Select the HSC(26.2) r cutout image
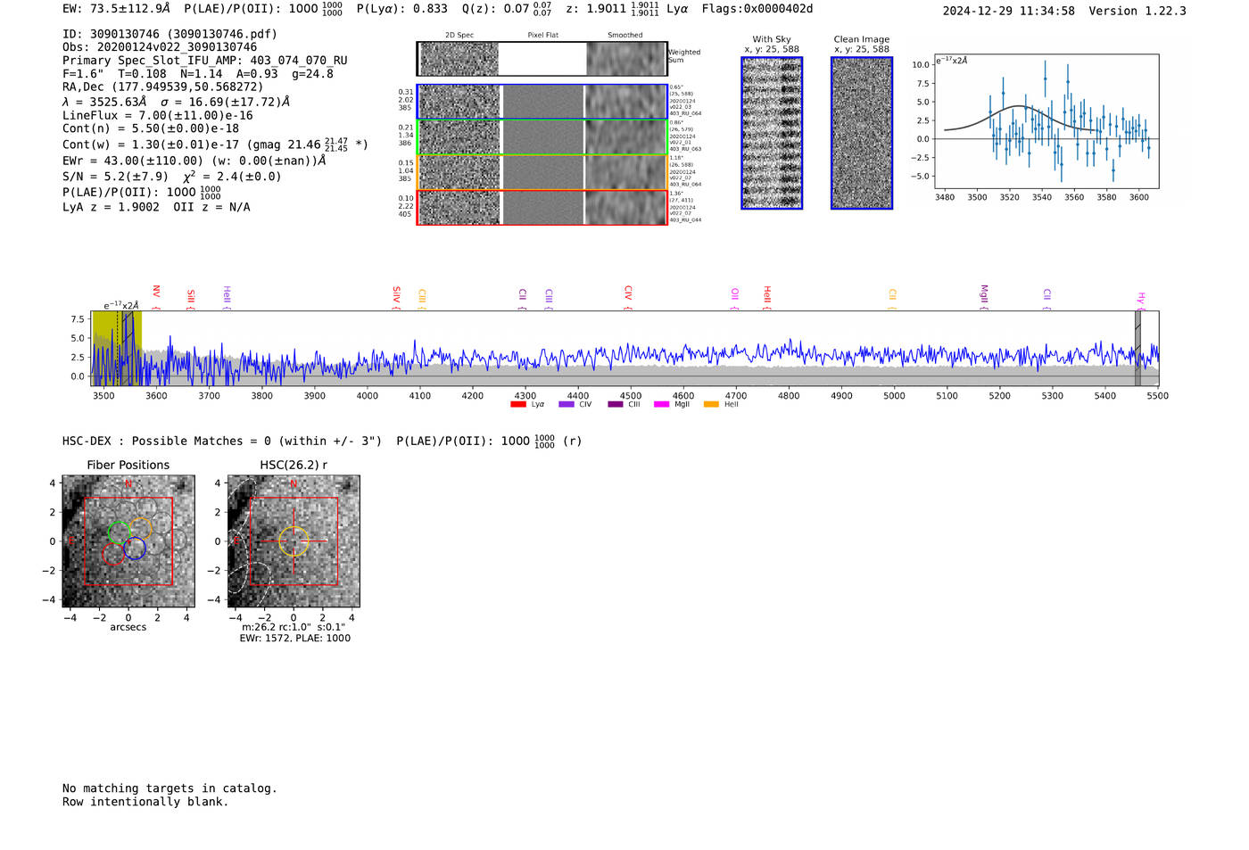 294,541
